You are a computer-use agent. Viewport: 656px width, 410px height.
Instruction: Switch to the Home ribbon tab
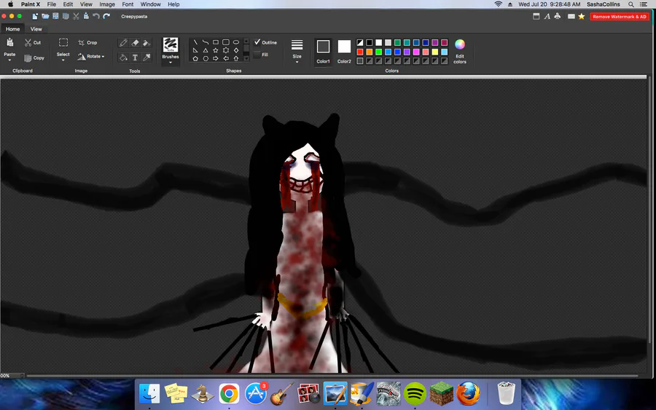point(12,29)
